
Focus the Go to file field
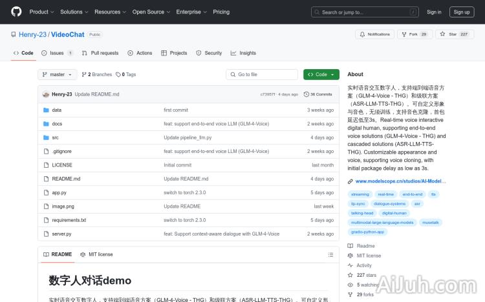point(262,75)
